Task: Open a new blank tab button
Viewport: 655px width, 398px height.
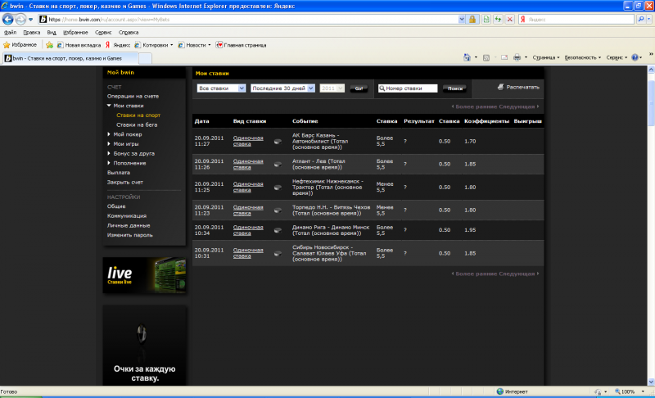Action: pyautogui.click(x=145, y=58)
